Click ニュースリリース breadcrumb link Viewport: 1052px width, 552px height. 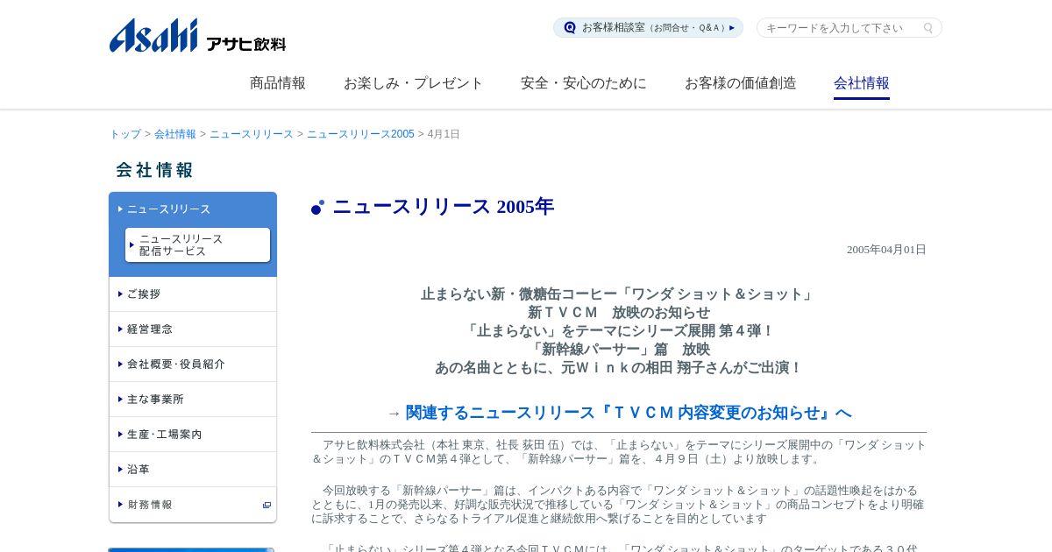coord(252,134)
